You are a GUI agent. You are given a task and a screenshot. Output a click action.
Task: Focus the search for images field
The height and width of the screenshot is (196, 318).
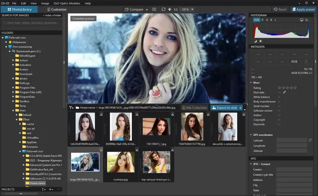click(x=32, y=23)
